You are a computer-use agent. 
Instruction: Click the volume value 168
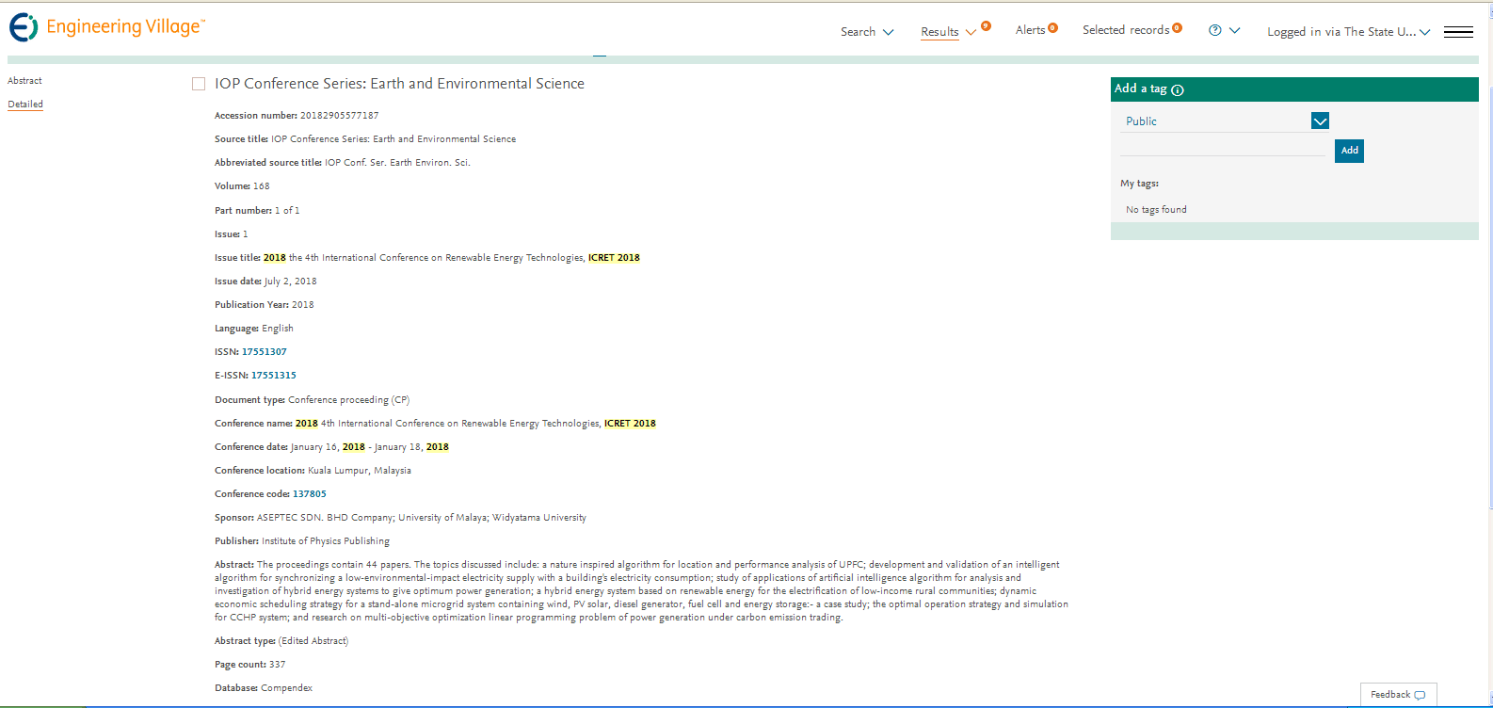(262, 186)
